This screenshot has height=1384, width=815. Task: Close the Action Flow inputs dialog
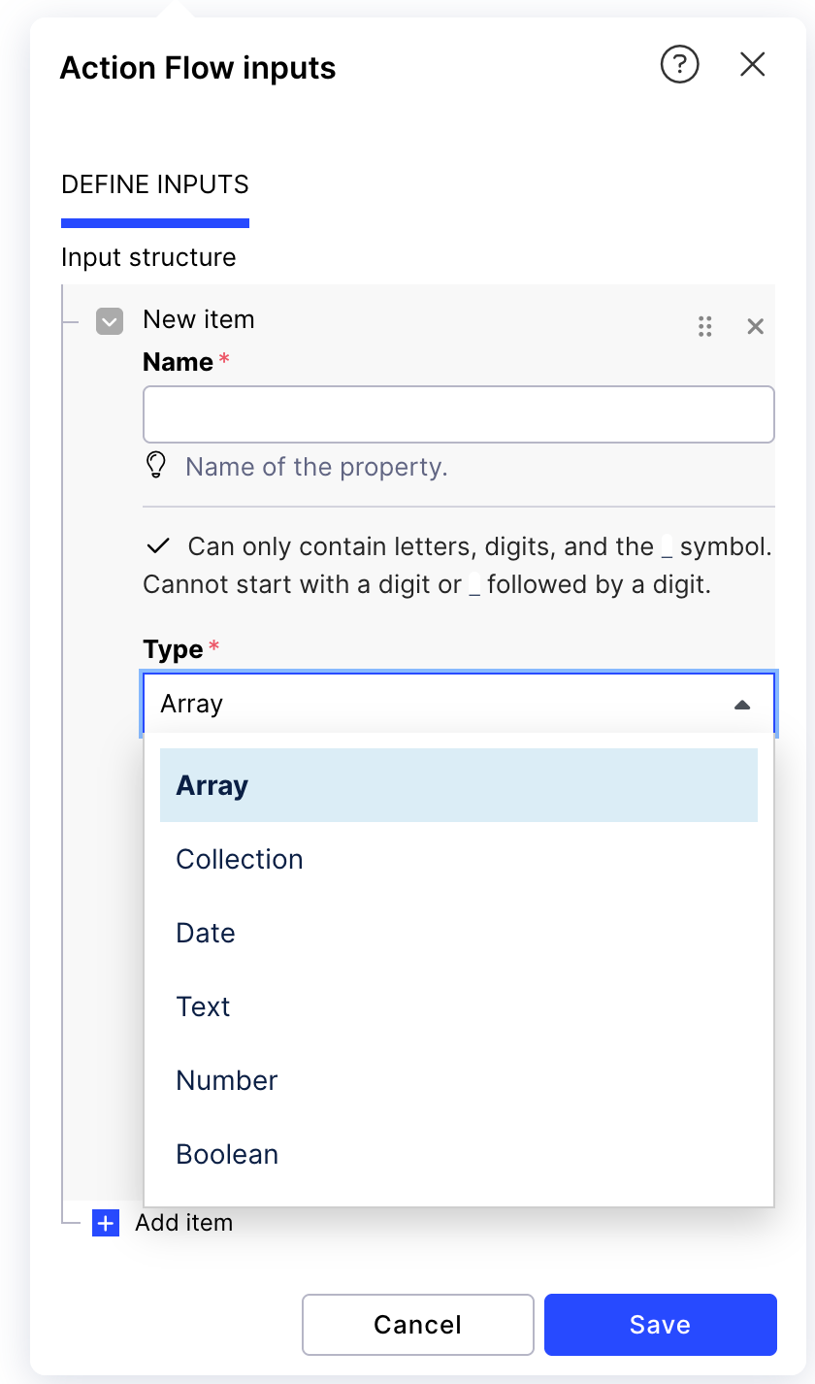click(753, 65)
